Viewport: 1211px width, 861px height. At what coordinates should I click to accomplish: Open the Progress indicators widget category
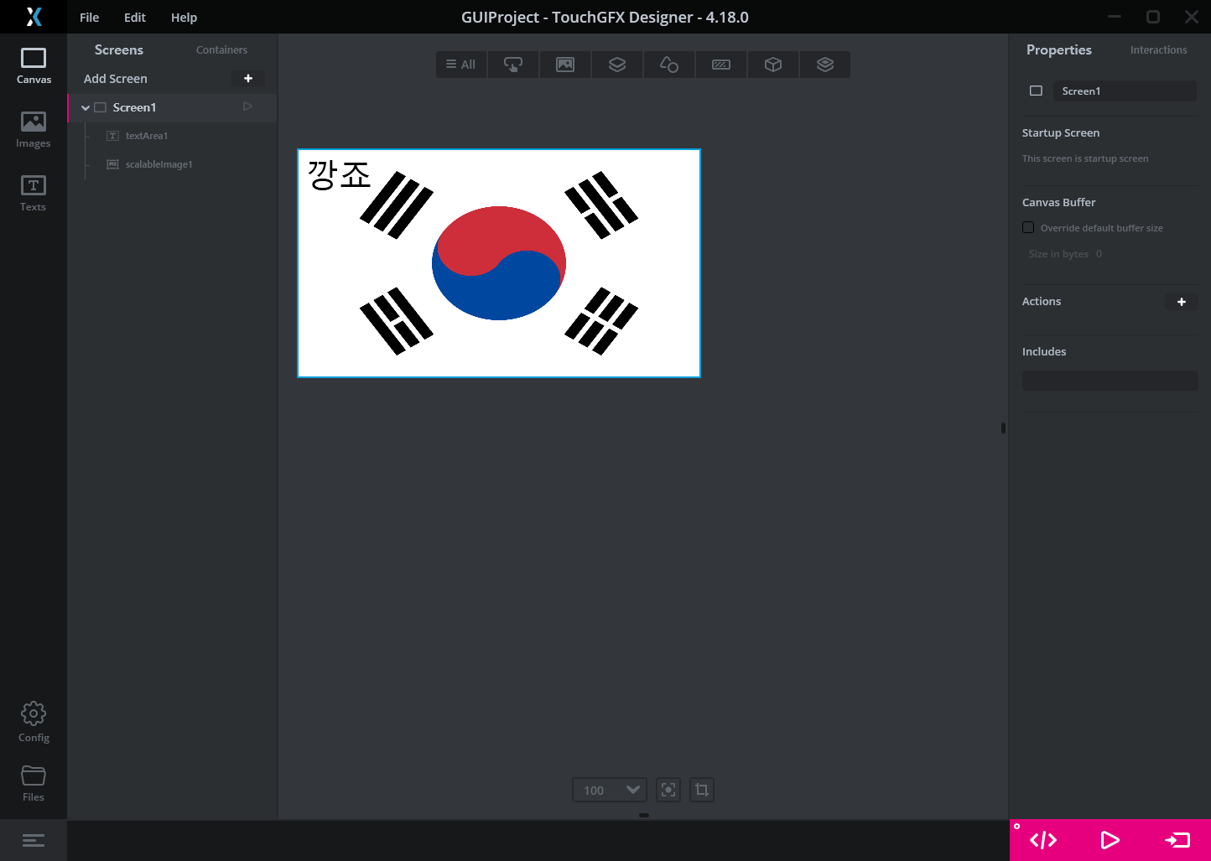(721, 65)
